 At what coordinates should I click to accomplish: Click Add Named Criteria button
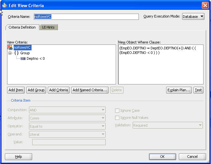tap(90, 90)
